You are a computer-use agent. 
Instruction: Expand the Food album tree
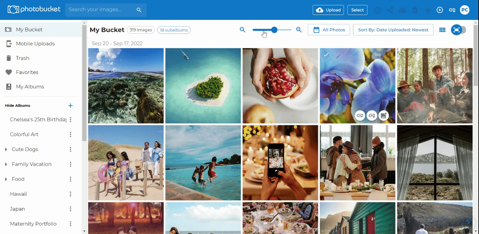coord(6,179)
